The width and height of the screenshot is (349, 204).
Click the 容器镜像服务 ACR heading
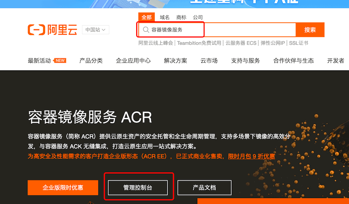pos(90,117)
